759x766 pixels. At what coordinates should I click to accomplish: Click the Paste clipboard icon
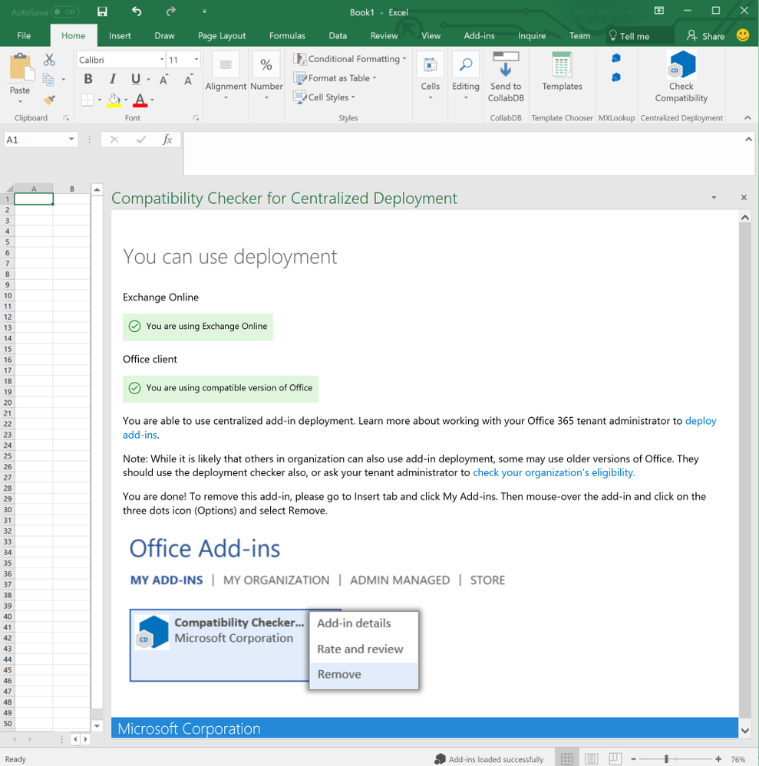point(21,67)
